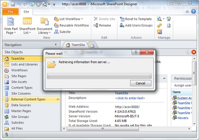Click the Redo arrow in title bar

click(x=25, y=4)
